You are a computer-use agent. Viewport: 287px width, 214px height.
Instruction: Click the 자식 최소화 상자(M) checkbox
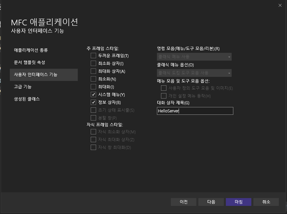(93, 132)
